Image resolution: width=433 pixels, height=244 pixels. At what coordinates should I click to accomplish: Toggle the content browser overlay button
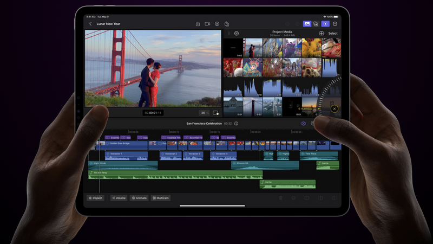[x=316, y=24]
